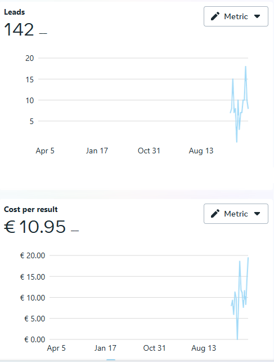
Task: Click the highest peak of the Leads line chart
Action: 246,67
